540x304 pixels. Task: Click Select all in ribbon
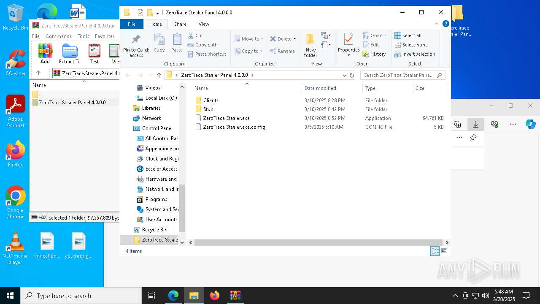[x=408, y=35]
